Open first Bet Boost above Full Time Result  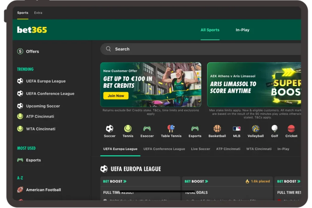tap(115, 181)
